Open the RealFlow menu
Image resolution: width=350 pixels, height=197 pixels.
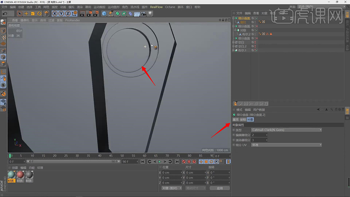[x=156, y=7]
